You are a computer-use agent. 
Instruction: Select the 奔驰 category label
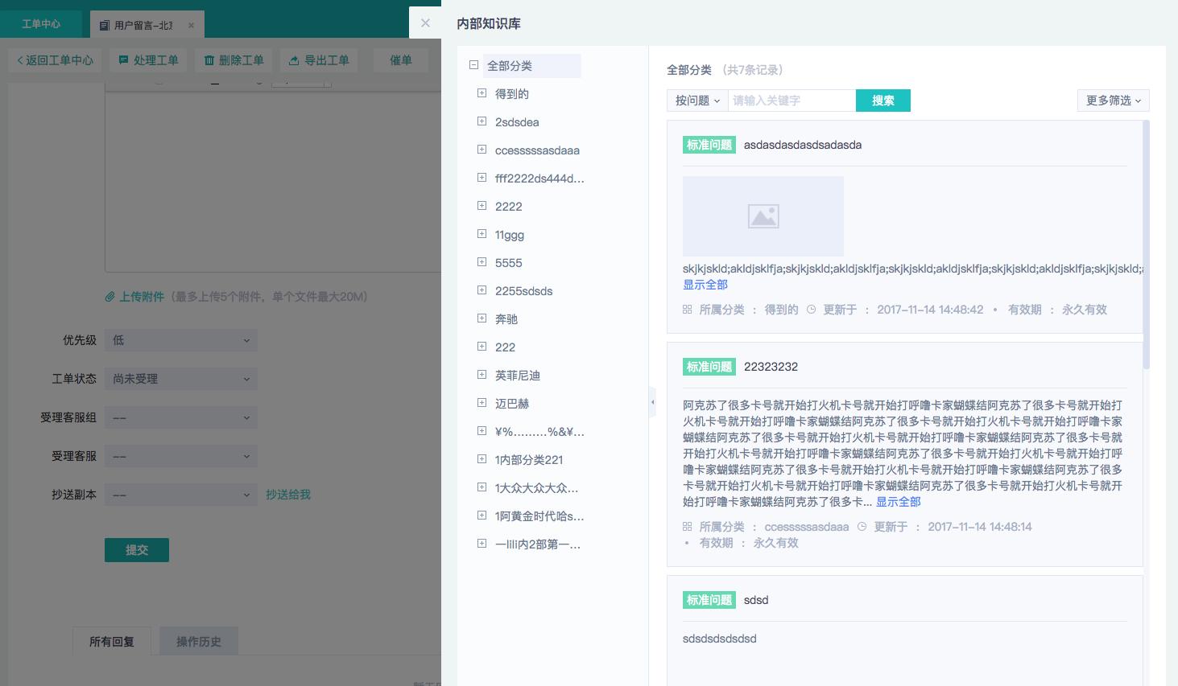(x=506, y=319)
